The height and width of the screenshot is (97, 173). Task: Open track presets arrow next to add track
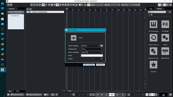coord(31,9)
